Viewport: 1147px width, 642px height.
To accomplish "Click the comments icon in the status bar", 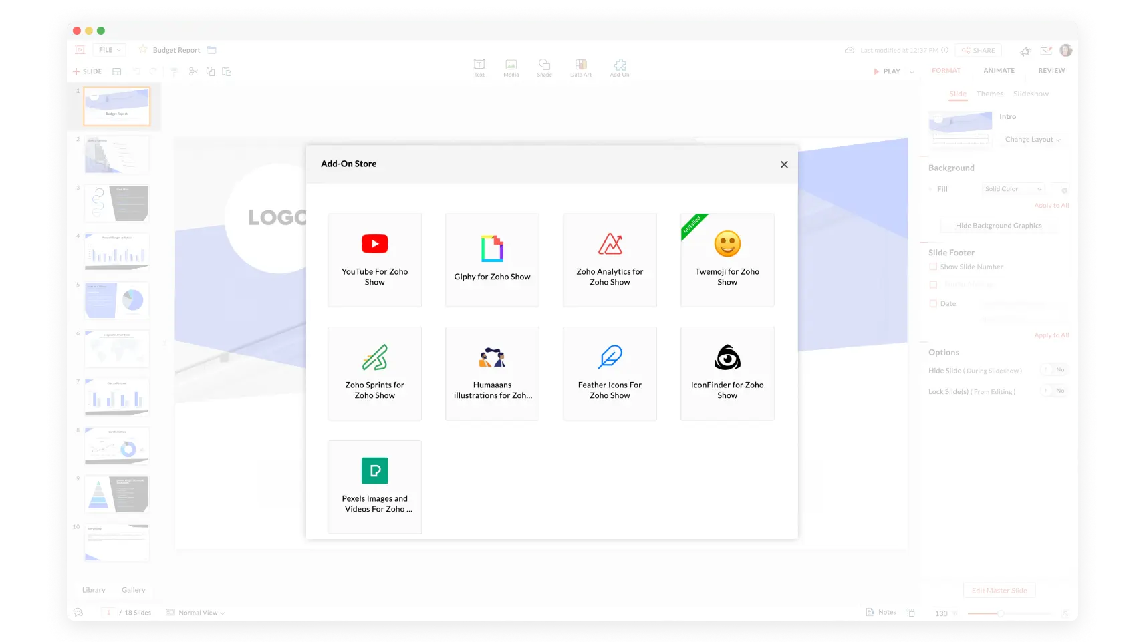I will click(x=78, y=612).
